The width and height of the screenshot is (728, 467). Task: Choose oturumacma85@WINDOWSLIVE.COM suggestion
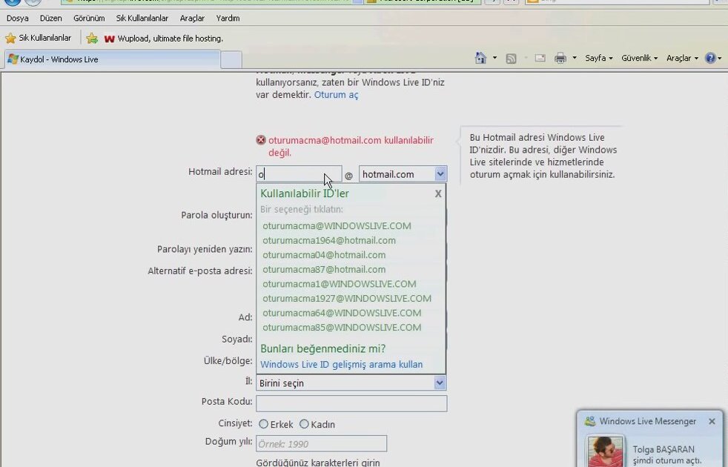[342, 328]
